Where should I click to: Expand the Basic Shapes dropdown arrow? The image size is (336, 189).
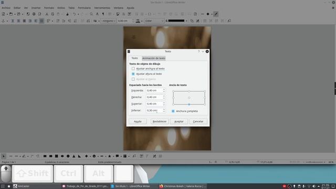(x=90, y=156)
